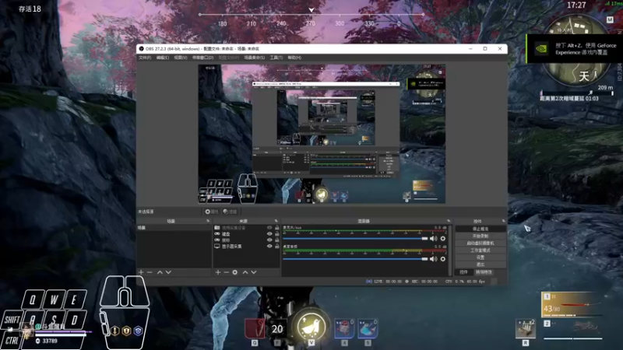The image size is (623, 350).
Task: Move scene down in the scenes list
Action: click(x=168, y=272)
